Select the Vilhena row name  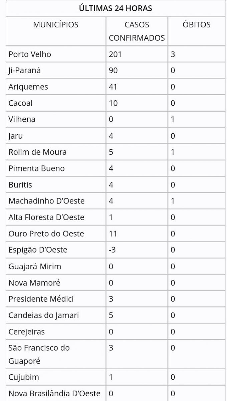pos(22,119)
